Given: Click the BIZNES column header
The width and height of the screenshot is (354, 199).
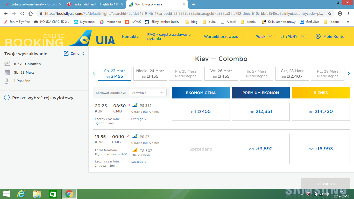Looking at the screenshot, I should [x=321, y=93].
